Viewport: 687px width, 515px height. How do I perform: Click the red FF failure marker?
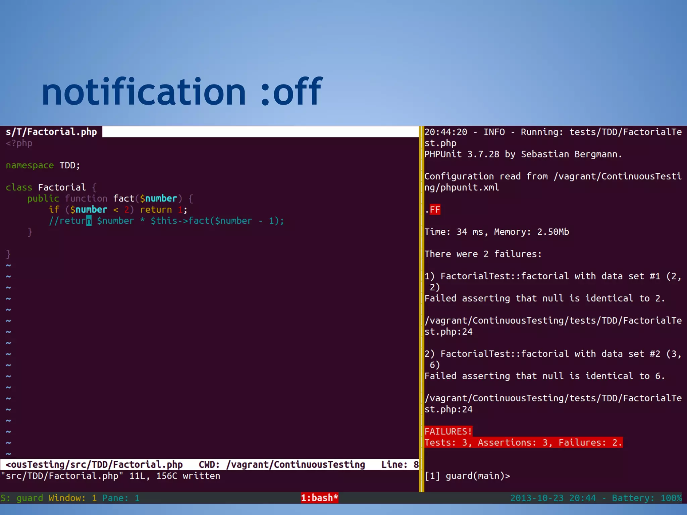[435, 210]
